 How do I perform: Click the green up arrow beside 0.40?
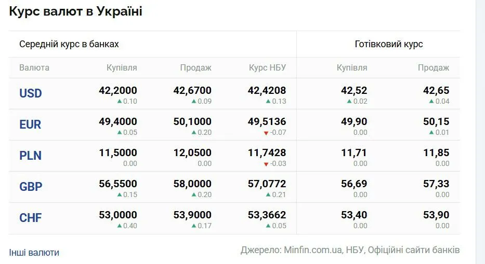click(120, 226)
